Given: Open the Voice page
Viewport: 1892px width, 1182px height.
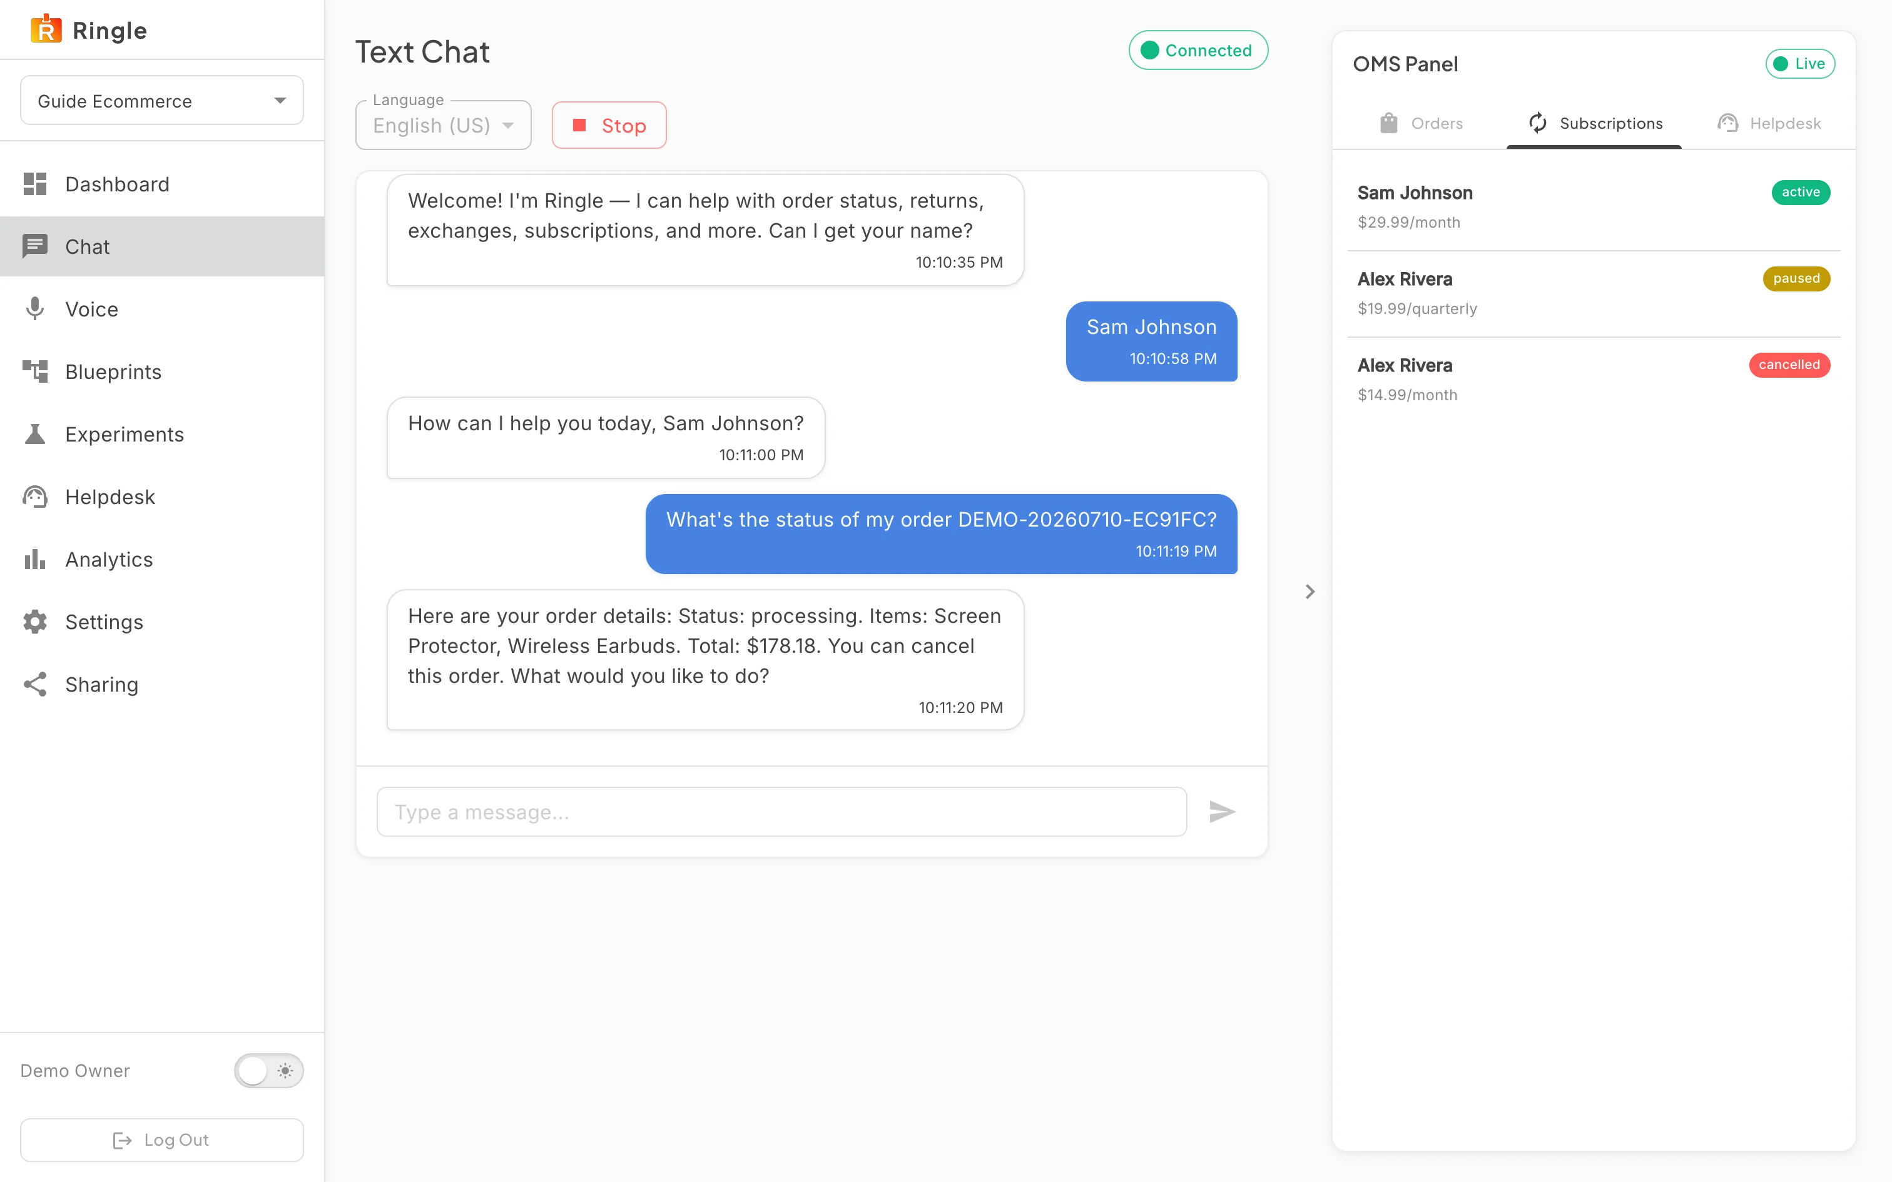Looking at the screenshot, I should pos(162,309).
